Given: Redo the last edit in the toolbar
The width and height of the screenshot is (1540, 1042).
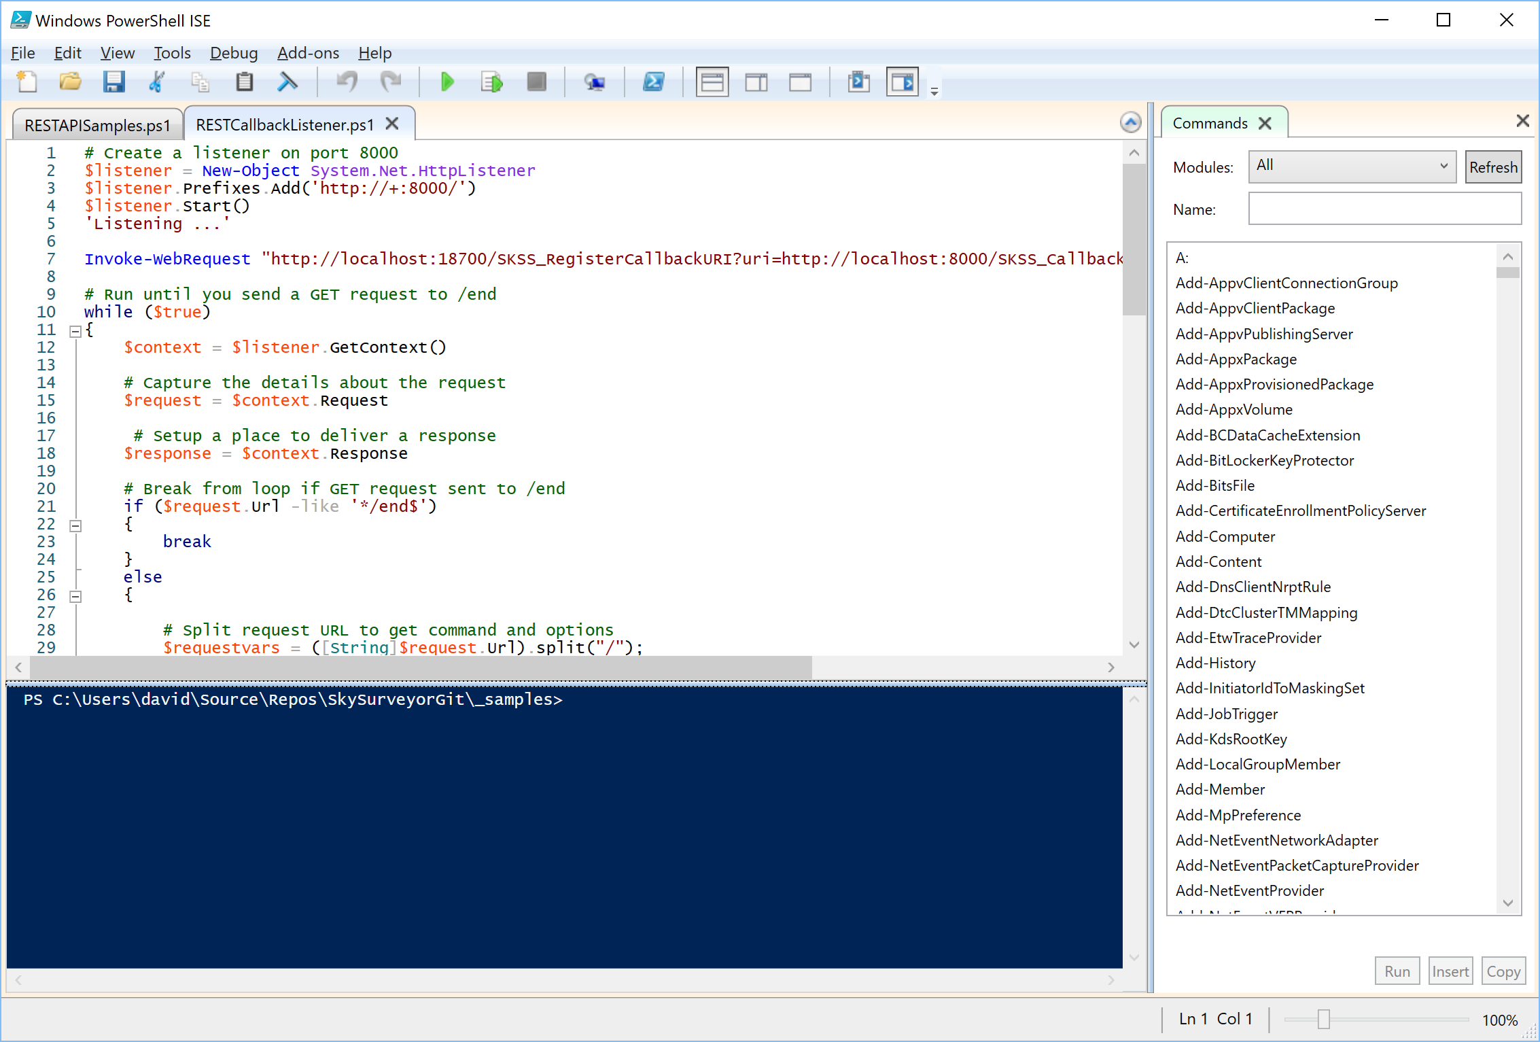Looking at the screenshot, I should [x=391, y=82].
